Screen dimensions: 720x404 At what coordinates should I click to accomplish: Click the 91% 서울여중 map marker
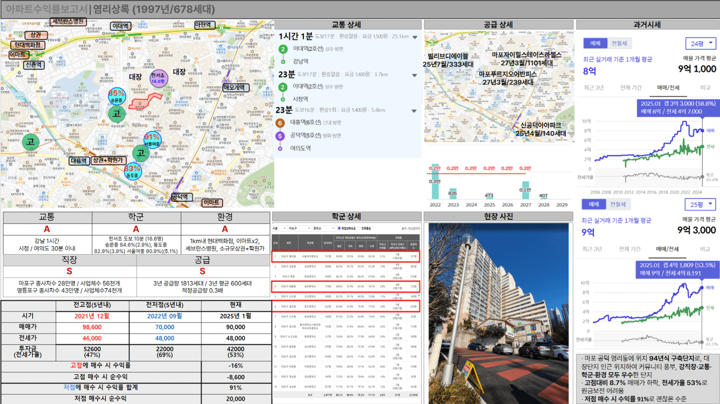pyautogui.click(x=152, y=140)
